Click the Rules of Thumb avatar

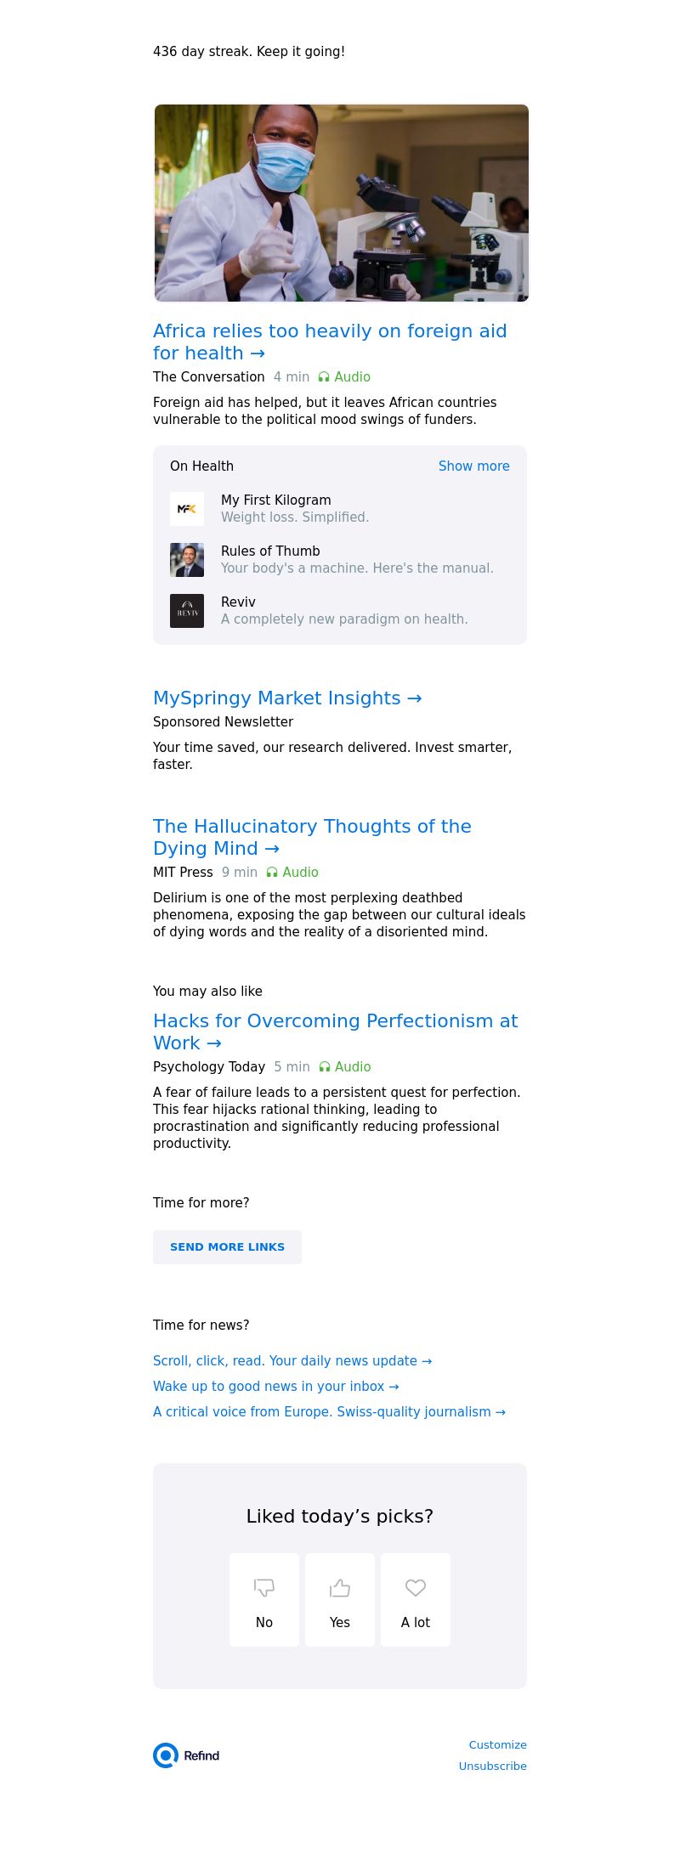[187, 560]
